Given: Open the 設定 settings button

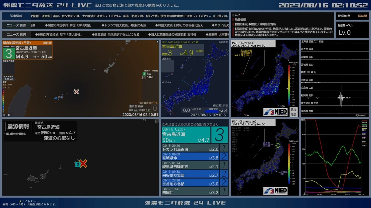Looking at the screenshot, I should tap(294, 109).
